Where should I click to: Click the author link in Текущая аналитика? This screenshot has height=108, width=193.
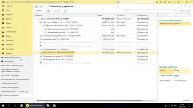tap(176, 70)
